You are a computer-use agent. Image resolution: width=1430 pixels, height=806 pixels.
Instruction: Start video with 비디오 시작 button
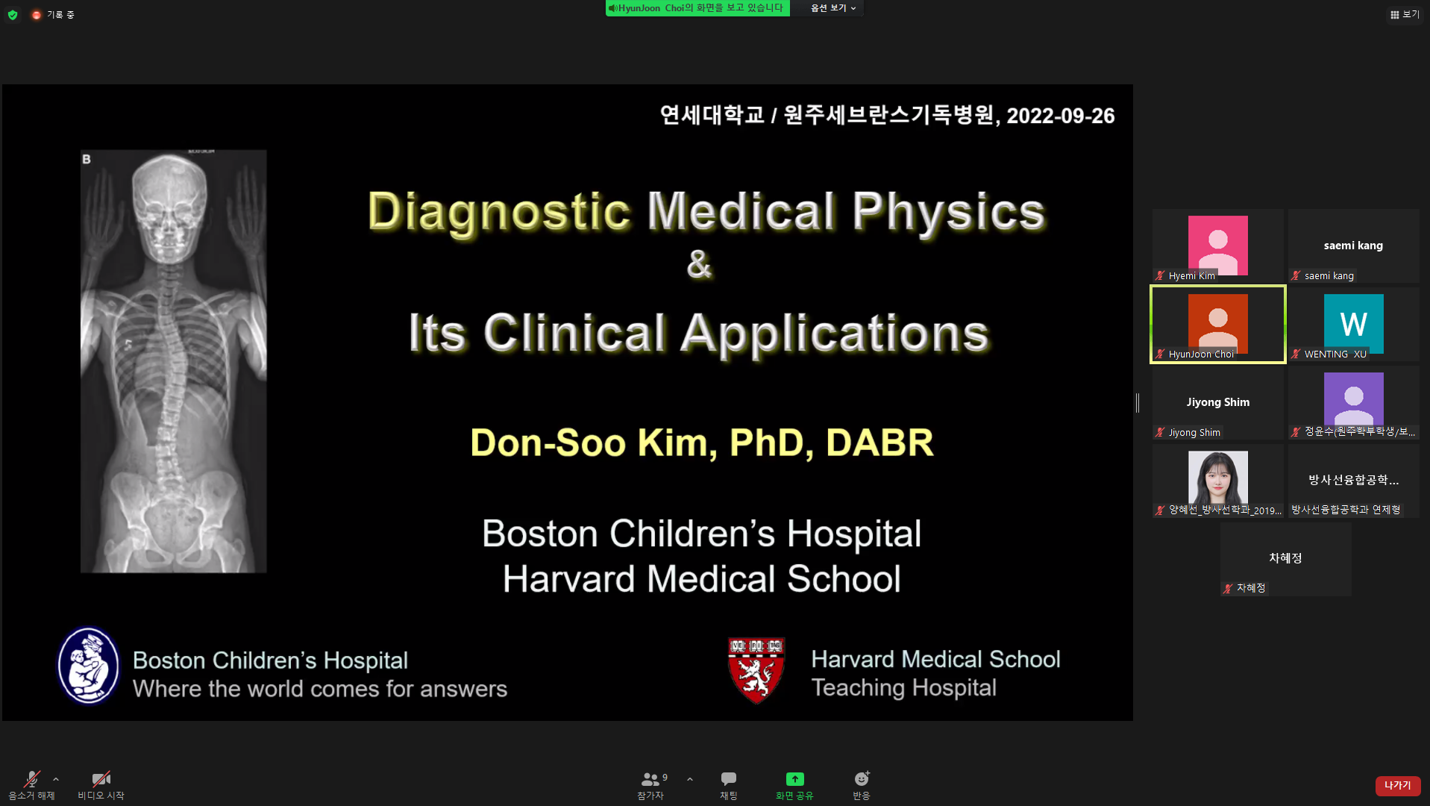(101, 785)
